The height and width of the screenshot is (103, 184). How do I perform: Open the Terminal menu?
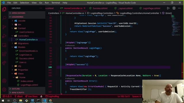pos(55,3)
